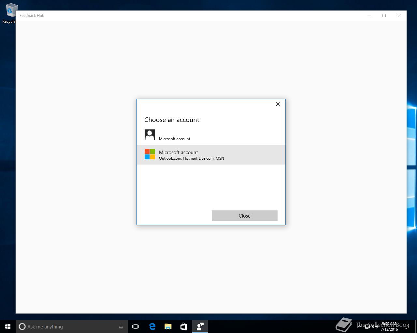This screenshot has height=333, width=417.
Task: Click the Microsoft four-color logo icon
Action: 150,154
